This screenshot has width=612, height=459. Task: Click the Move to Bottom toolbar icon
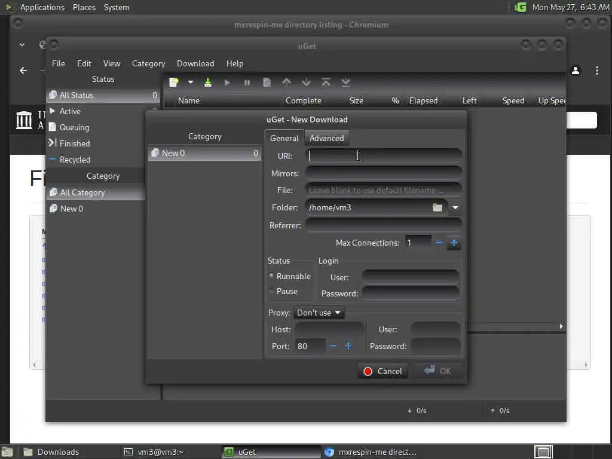pyautogui.click(x=345, y=82)
